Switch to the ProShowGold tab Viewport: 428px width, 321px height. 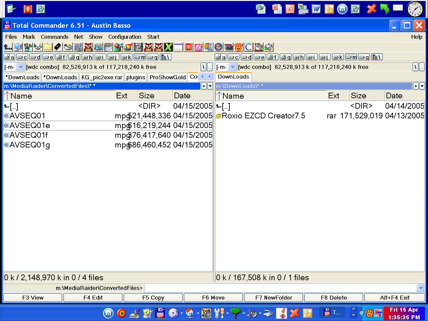(168, 77)
